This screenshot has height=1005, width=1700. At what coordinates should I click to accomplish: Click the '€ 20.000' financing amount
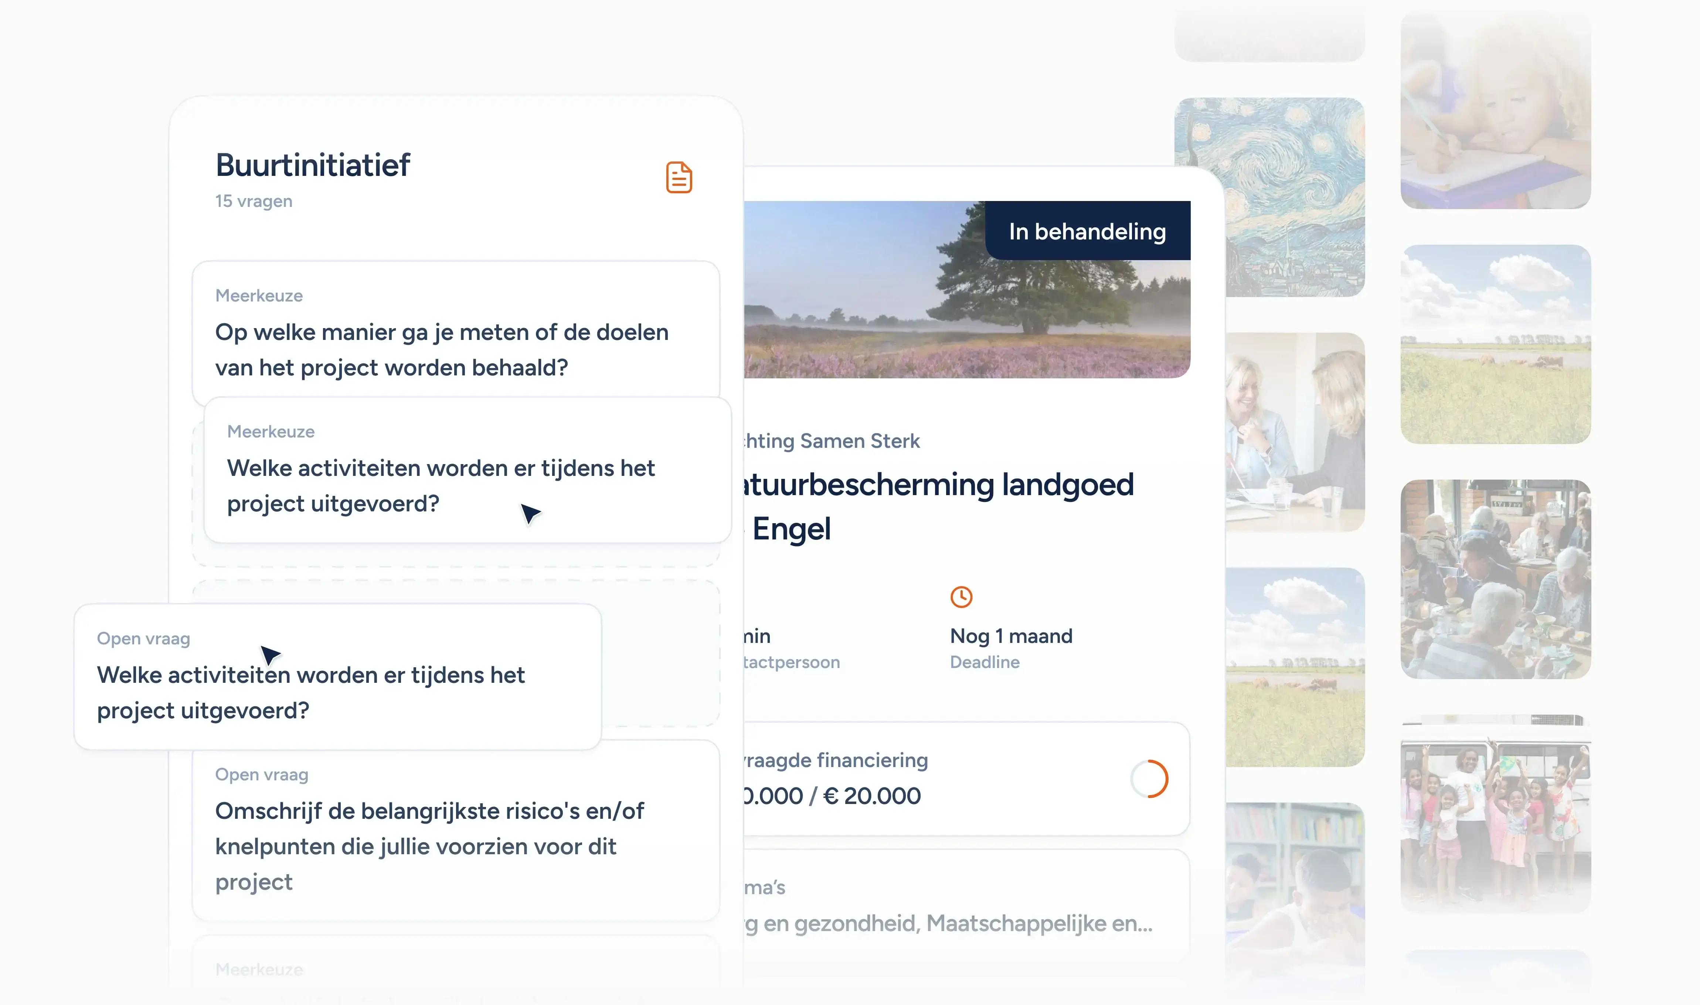872,796
